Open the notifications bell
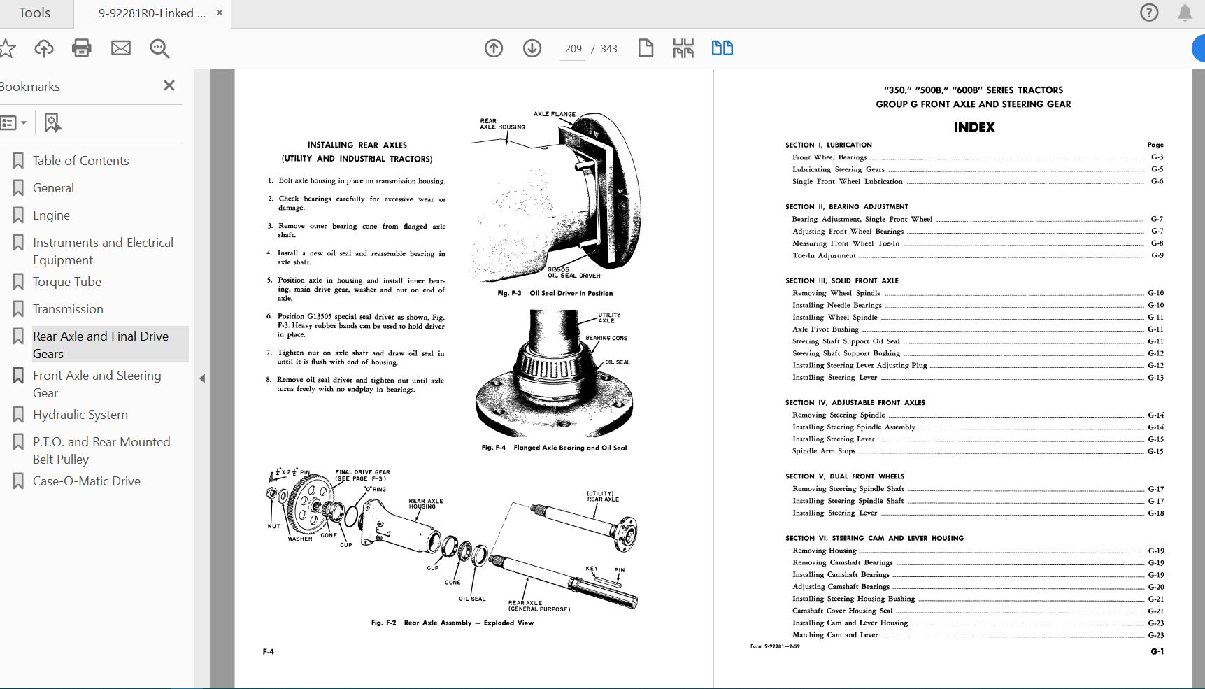 point(1186,13)
